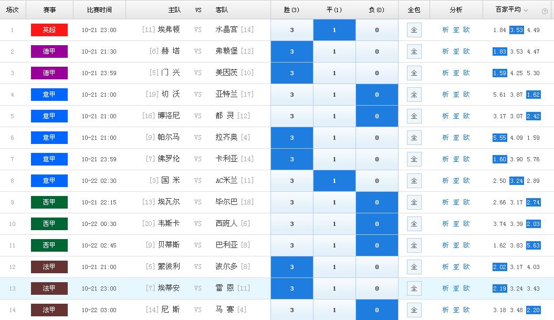Click highlighted odds 3.53 in row 1
This screenshot has height=320, width=554.
point(516,30)
